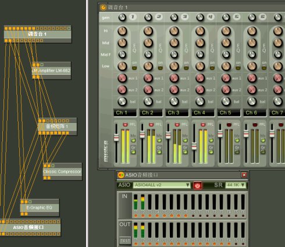Click the Ch 1 Hi EQ knob
Viewport: 285px width, 247px height.
coord(122,31)
